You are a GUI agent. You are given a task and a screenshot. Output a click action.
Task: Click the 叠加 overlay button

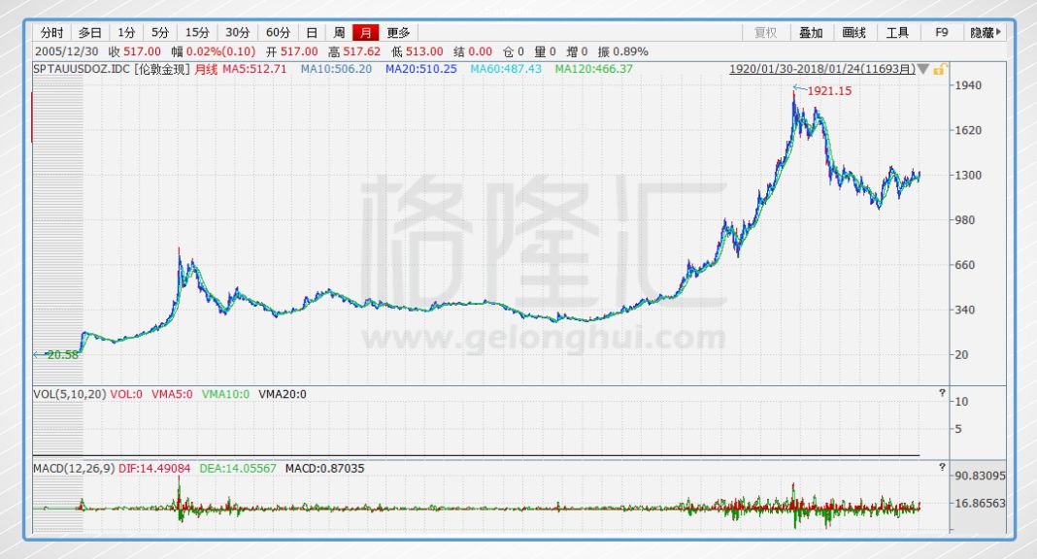coord(811,32)
